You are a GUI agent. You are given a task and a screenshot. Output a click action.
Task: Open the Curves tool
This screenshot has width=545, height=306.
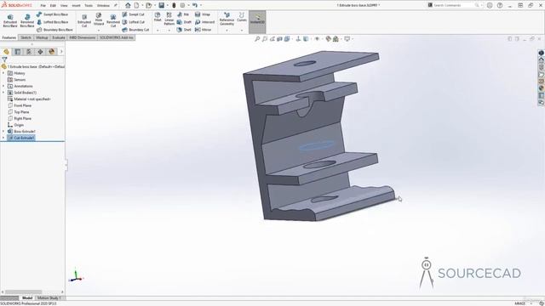(x=242, y=17)
